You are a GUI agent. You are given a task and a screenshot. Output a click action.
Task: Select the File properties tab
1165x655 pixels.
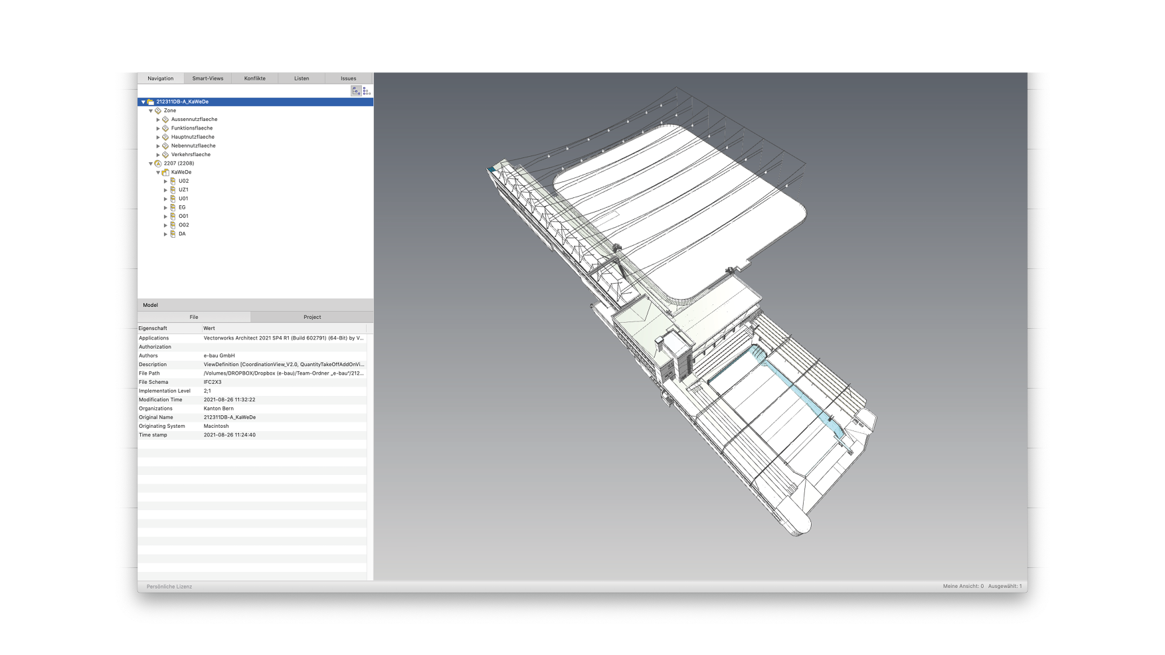[194, 317]
